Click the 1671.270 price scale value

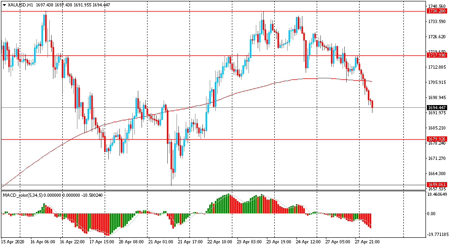coord(437,158)
